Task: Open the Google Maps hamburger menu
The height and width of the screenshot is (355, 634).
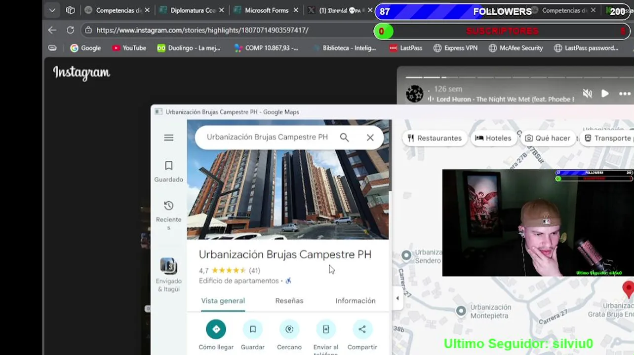Action: tap(169, 138)
